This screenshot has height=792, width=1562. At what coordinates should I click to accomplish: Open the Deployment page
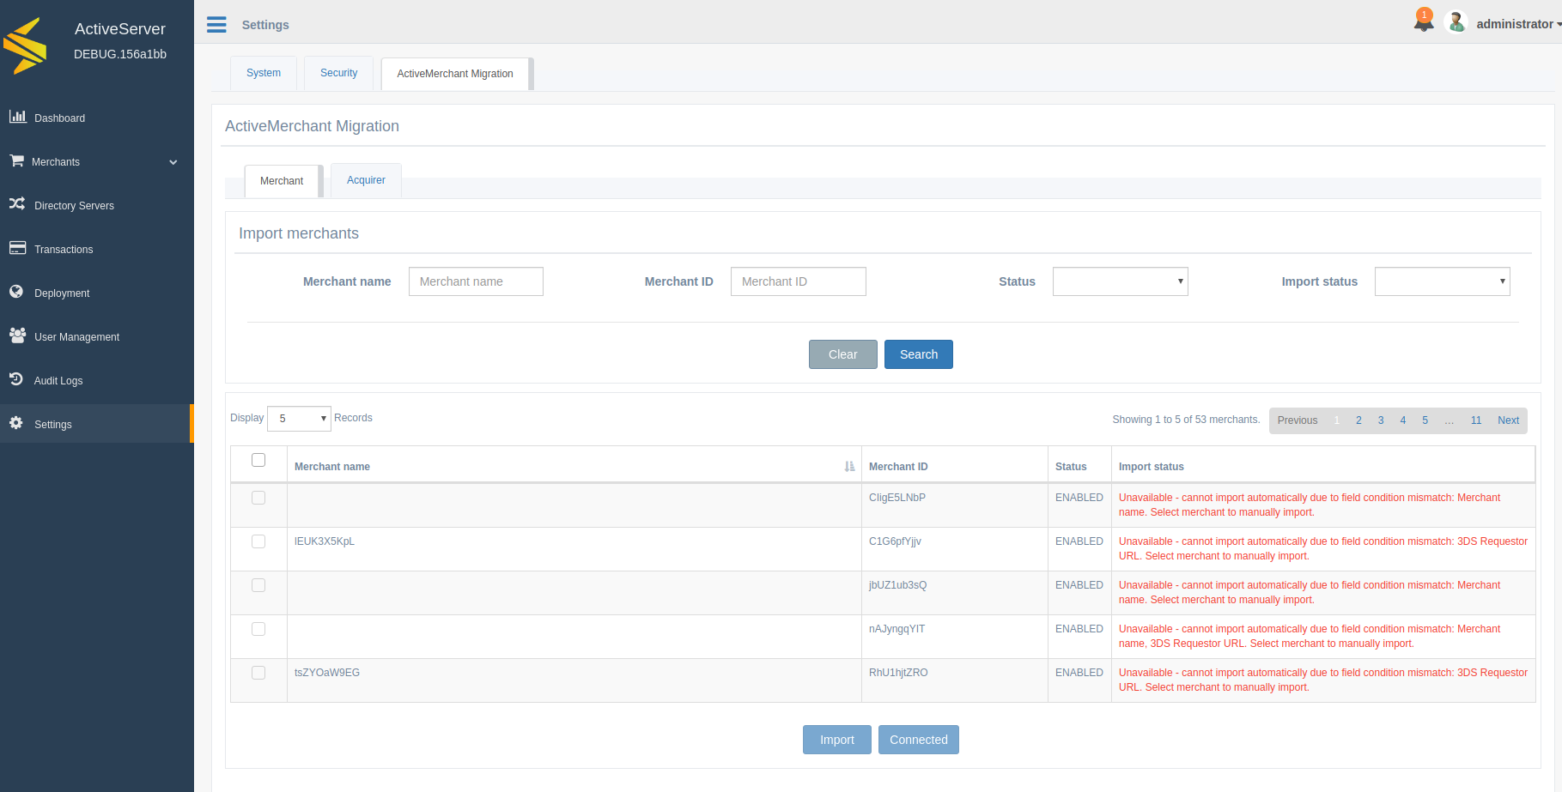click(61, 293)
